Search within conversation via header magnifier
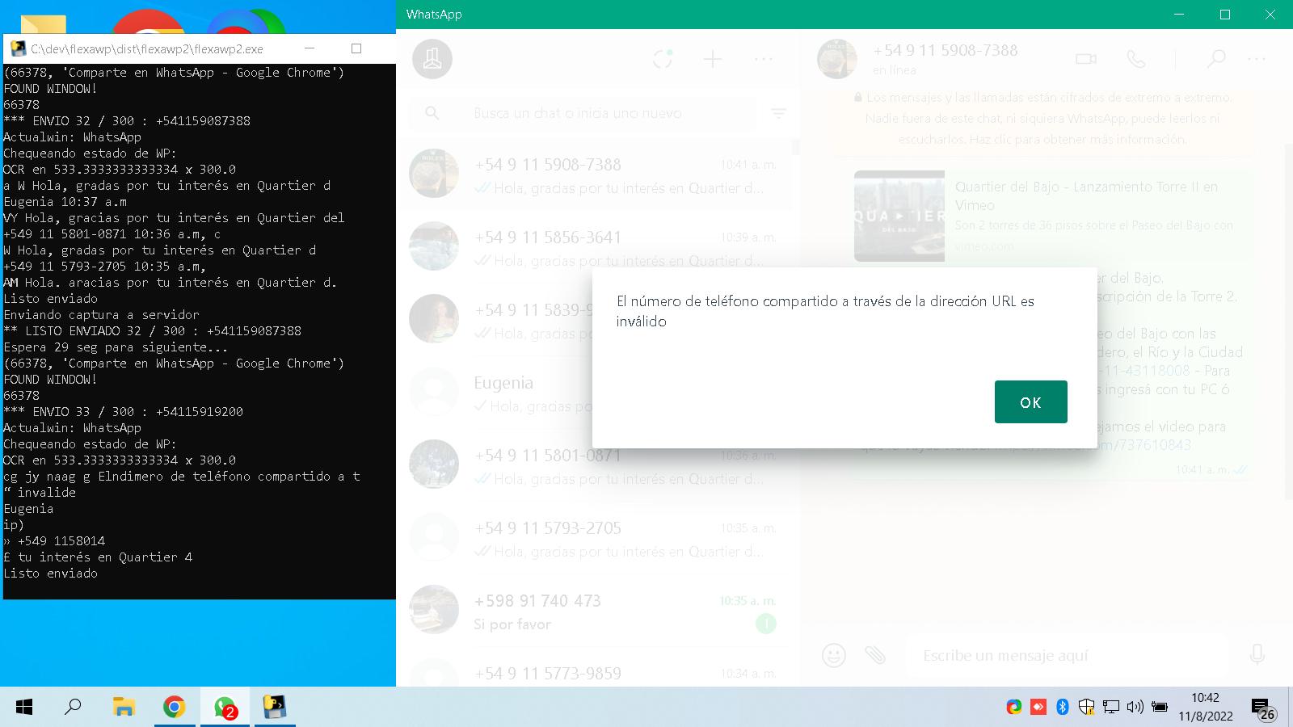 (1215, 59)
